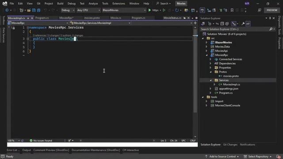Toggle the highlighted IntelliCode toolbar button
Viewport: 283px width, 159px height.
tap(203, 10)
